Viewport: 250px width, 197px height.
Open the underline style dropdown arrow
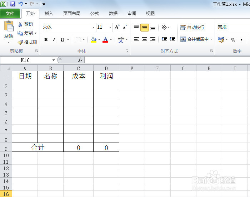68,40
